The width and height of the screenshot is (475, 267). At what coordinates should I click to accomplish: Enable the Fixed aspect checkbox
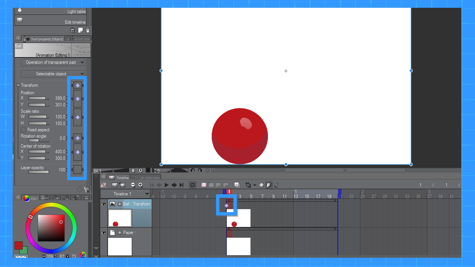24,130
